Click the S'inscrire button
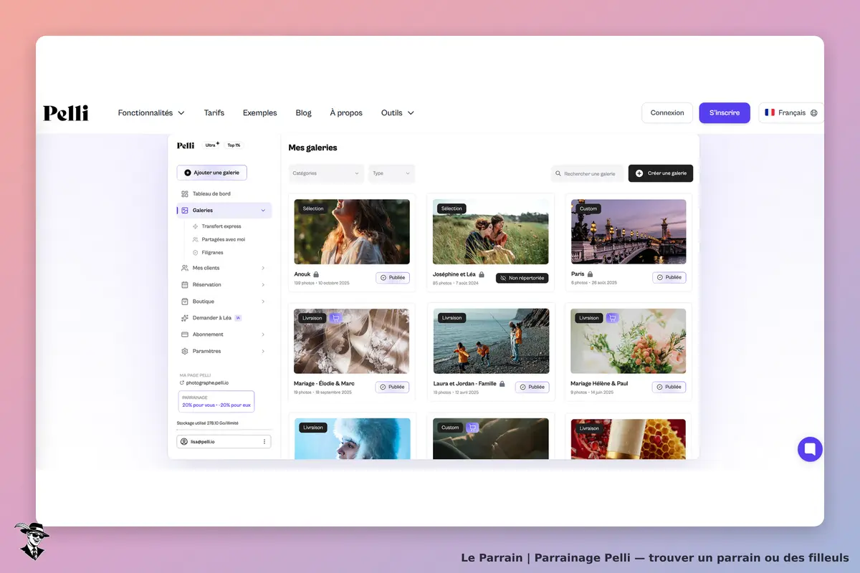 click(725, 113)
